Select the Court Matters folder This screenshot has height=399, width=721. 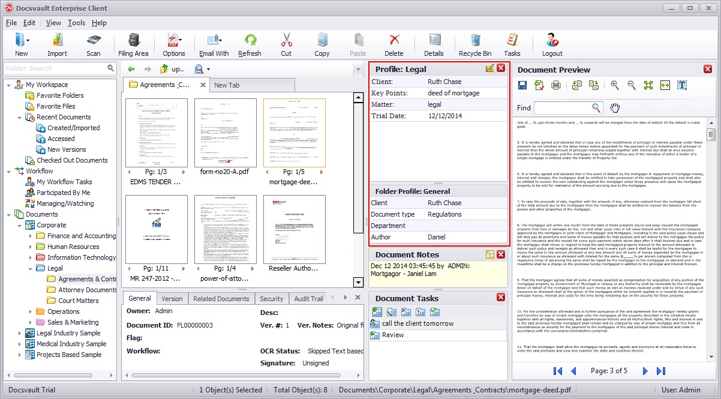[x=78, y=301]
